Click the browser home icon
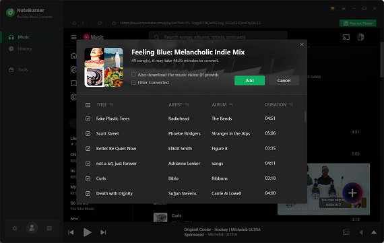Viewport: 384px width, 243px height. pyautogui.click(x=75, y=23)
